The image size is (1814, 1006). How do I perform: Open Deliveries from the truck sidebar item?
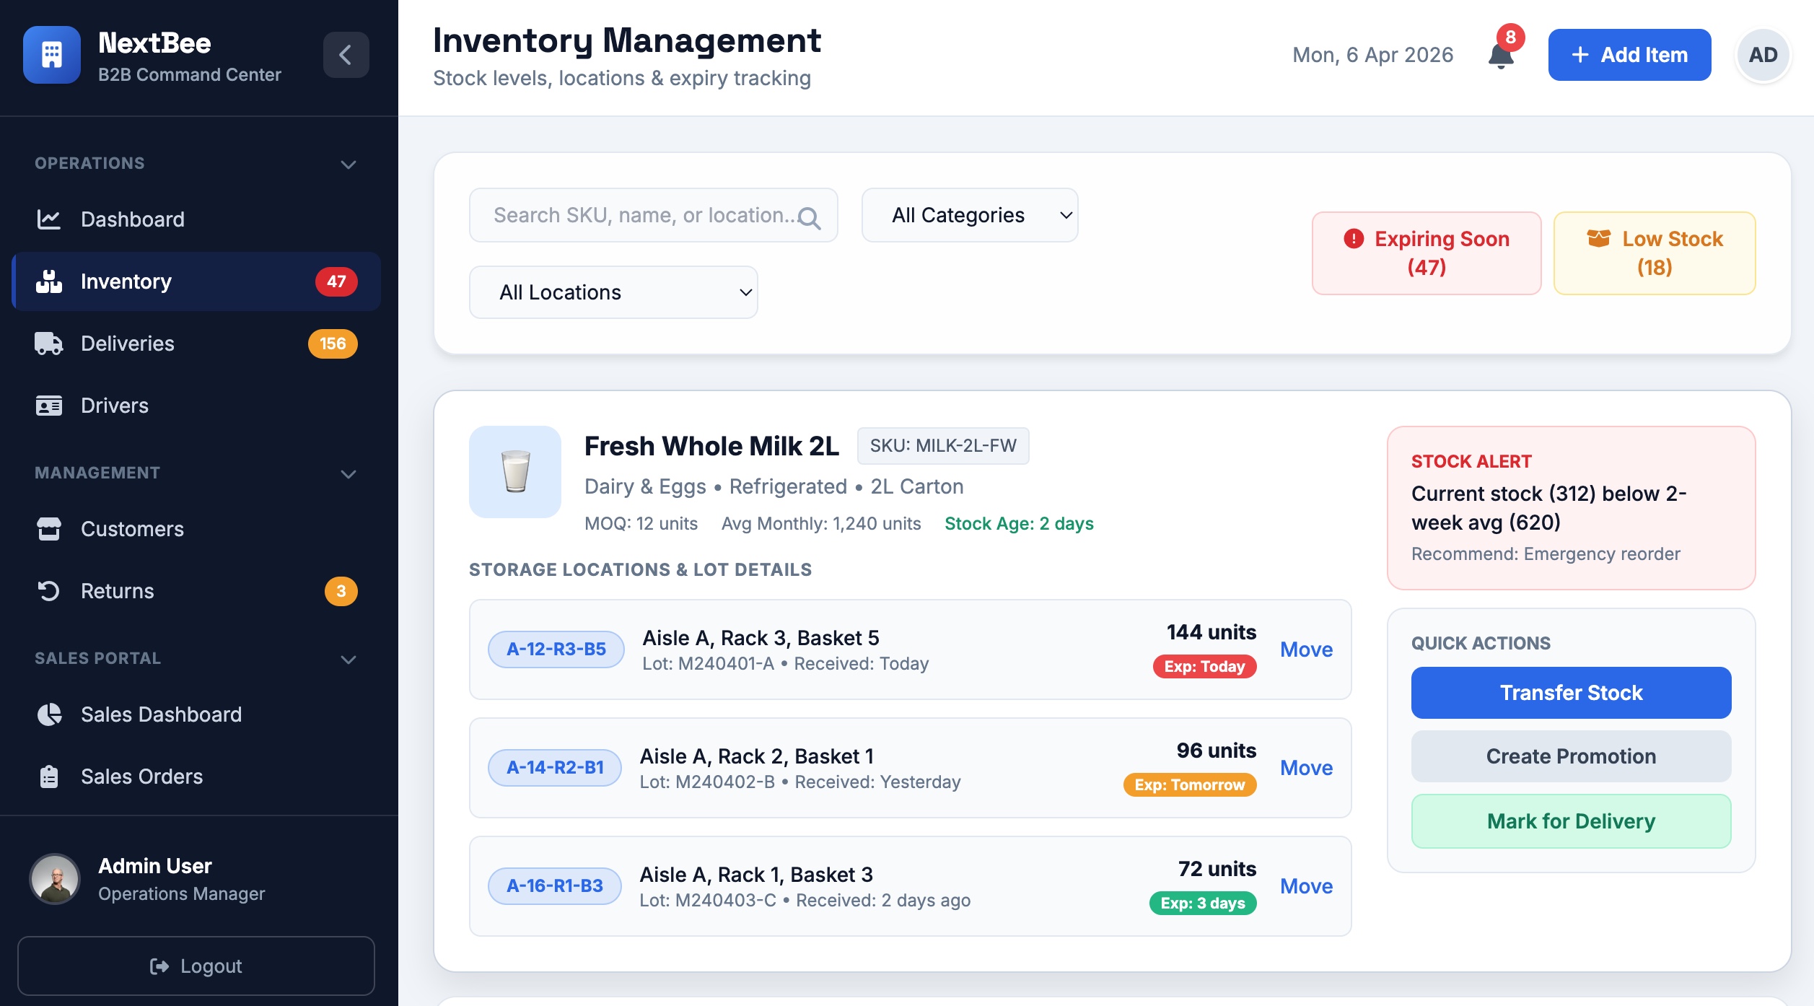(127, 344)
